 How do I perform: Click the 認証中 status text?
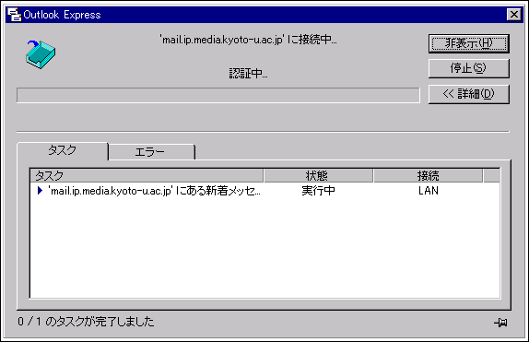pyautogui.click(x=248, y=73)
